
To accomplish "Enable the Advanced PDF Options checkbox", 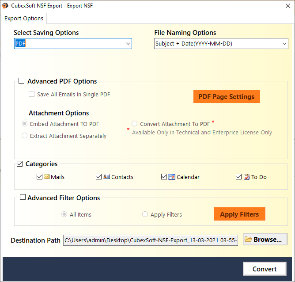I will coord(22,81).
